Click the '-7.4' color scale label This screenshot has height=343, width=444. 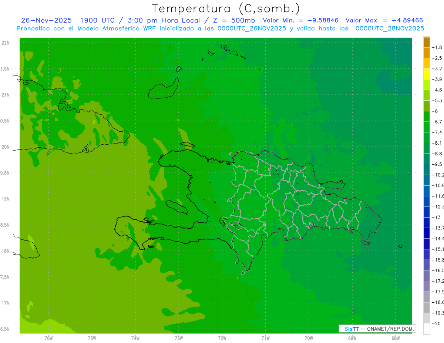point(437,132)
